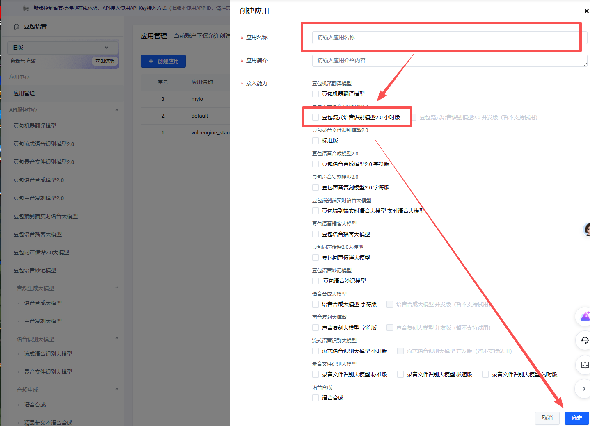The height and width of the screenshot is (426, 590).
Task: Open the customer service avatar icon
Action: point(587,230)
